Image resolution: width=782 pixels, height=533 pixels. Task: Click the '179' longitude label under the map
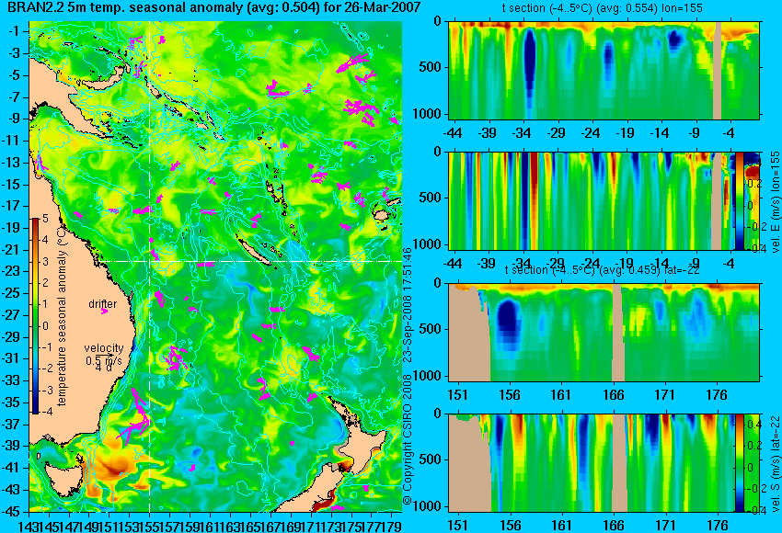pyautogui.click(x=392, y=526)
